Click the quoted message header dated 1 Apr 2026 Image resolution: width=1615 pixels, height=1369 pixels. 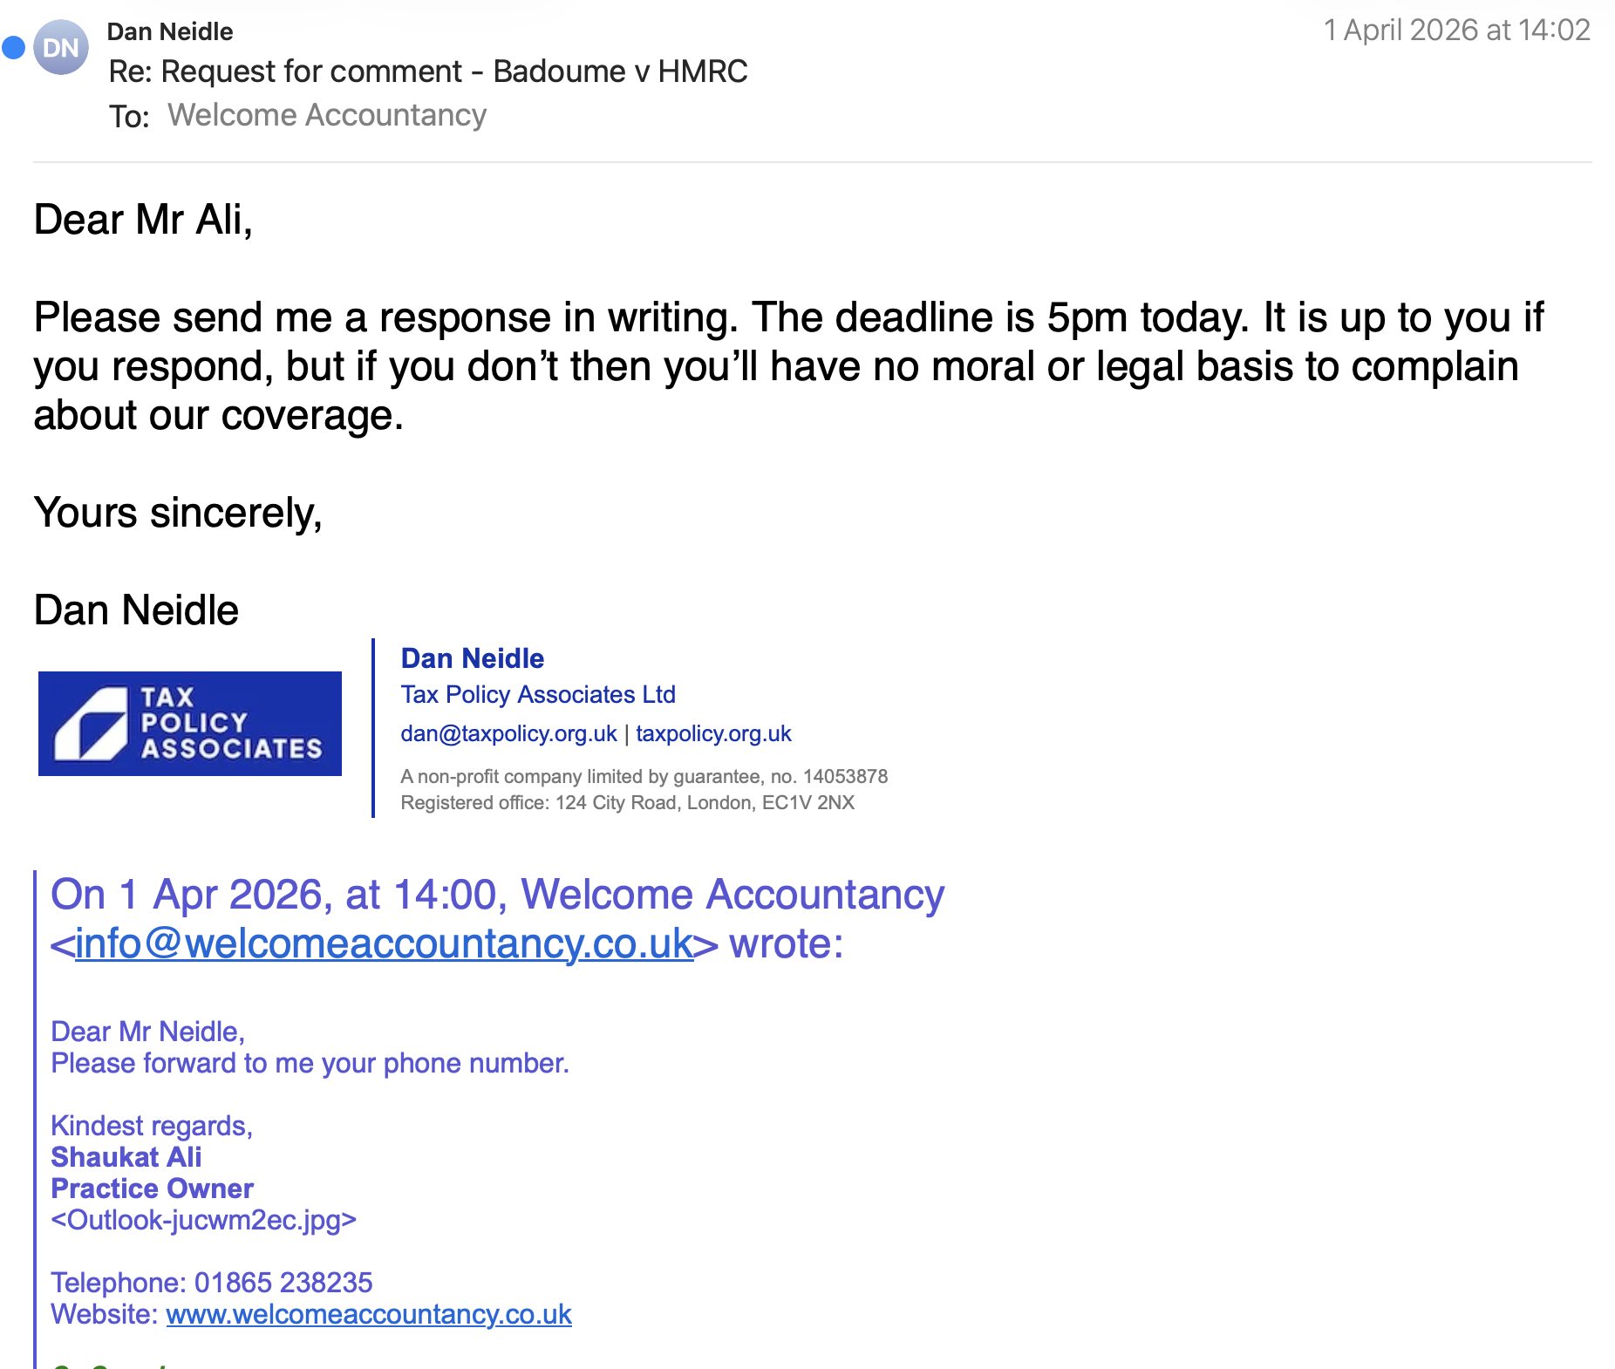(x=497, y=893)
